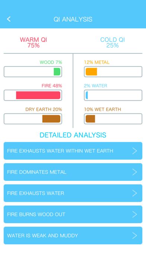Open Water Is Weak And Muddy chevron
Viewport: 146px width, 260px height.
(x=134, y=235)
